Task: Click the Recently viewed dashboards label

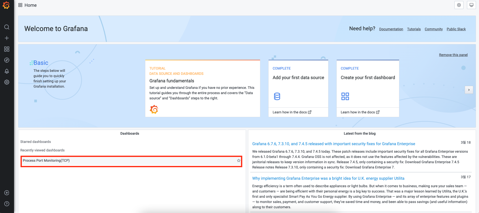Action: point(42,150)
